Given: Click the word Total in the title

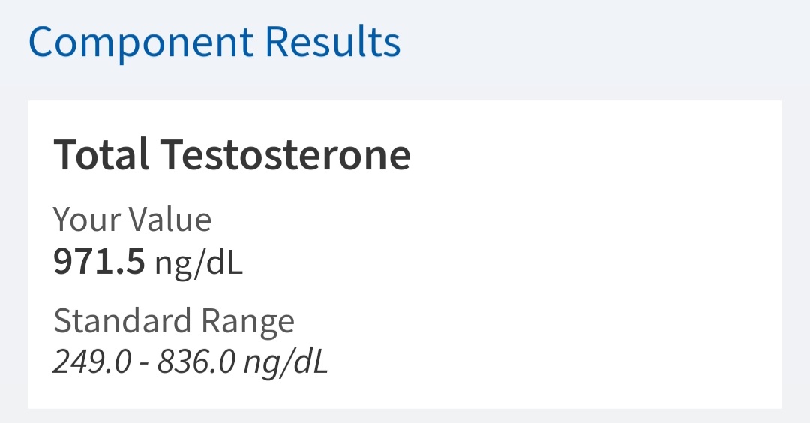Looking at the screenshot, I should click(x=100, y=155).
